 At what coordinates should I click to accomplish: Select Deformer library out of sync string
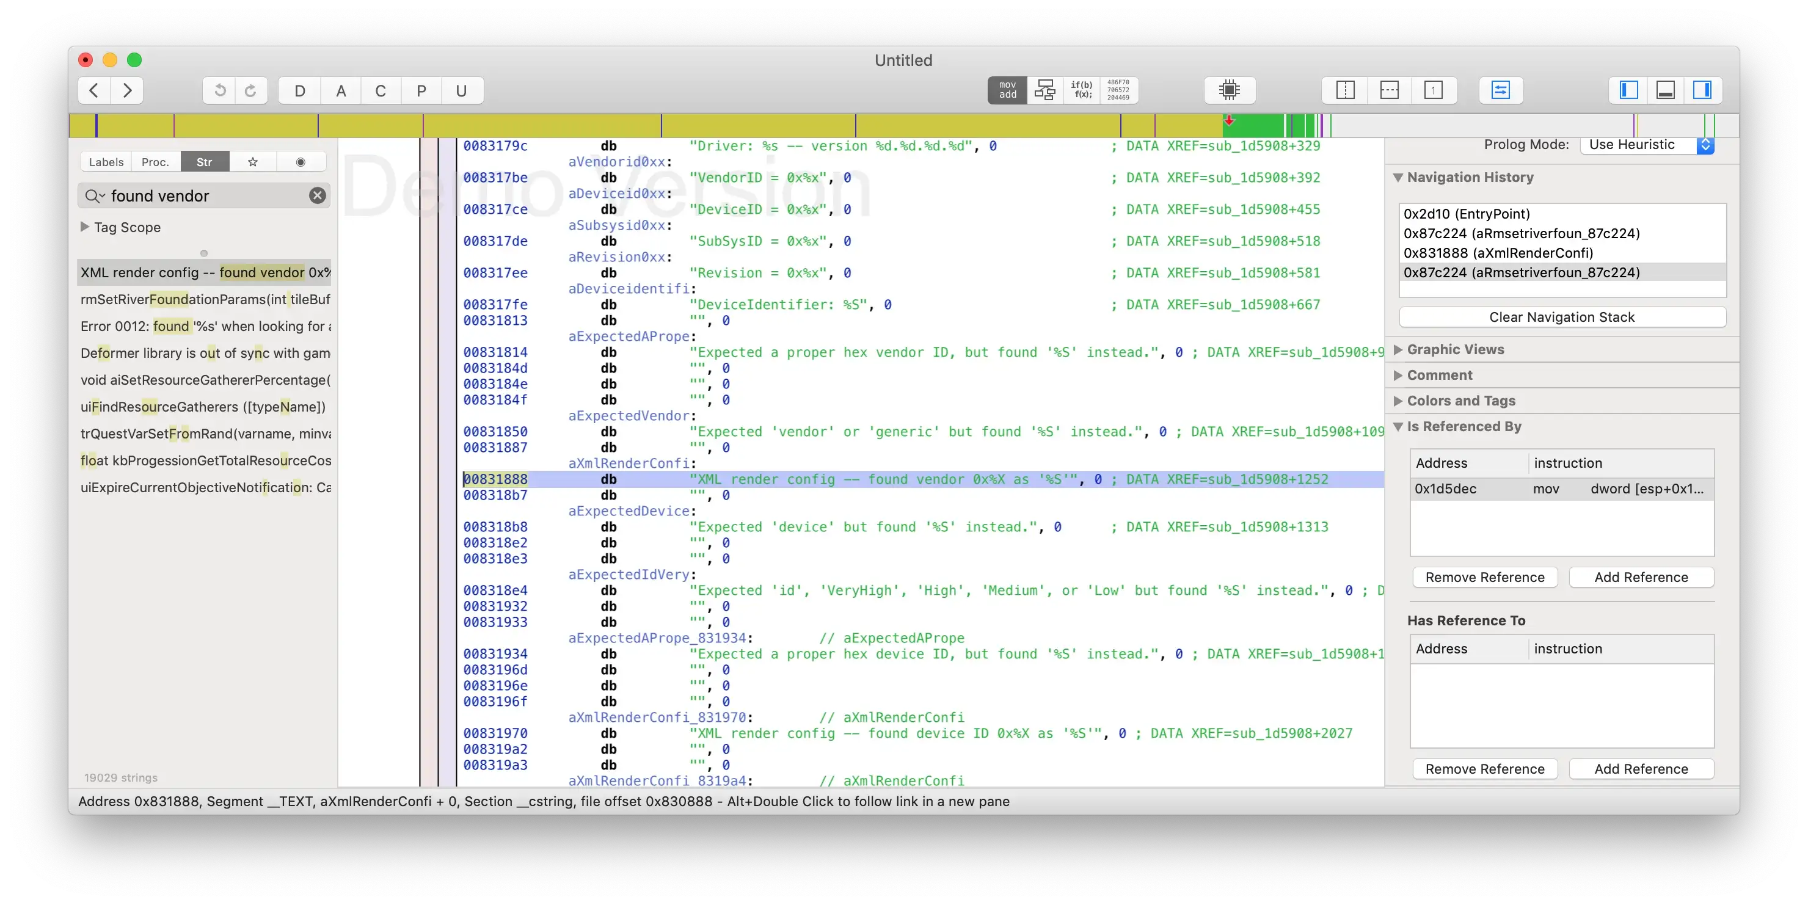point(203,353)
